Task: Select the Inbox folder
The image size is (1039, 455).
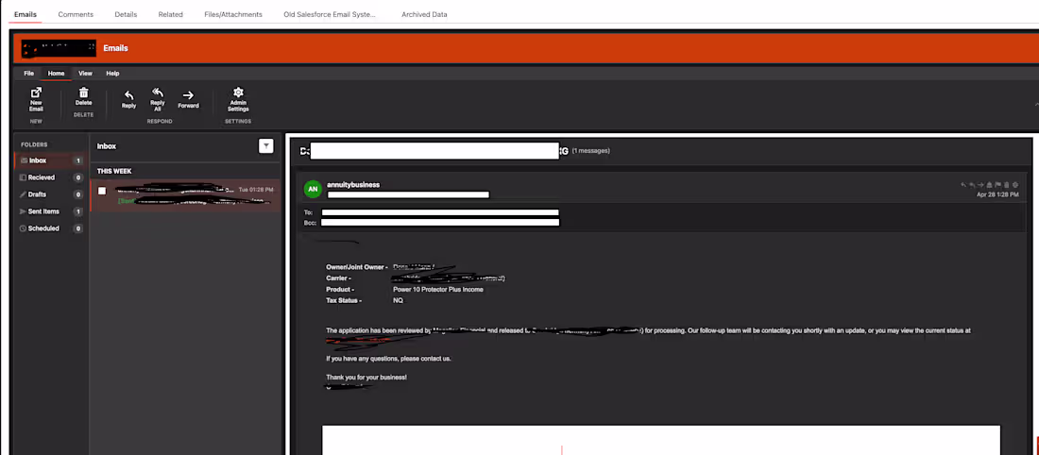Action: [x=50, y=160]
